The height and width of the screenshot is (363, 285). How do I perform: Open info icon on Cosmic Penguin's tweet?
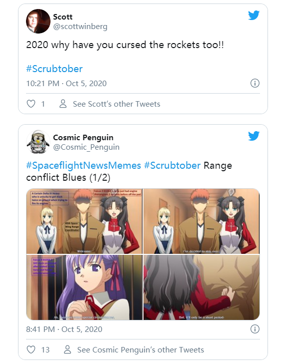[255, 329]
